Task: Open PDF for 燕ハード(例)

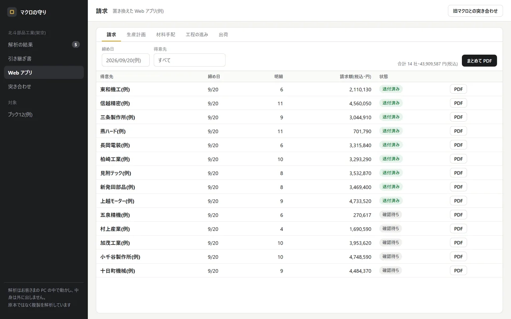Action: (458, 131)
